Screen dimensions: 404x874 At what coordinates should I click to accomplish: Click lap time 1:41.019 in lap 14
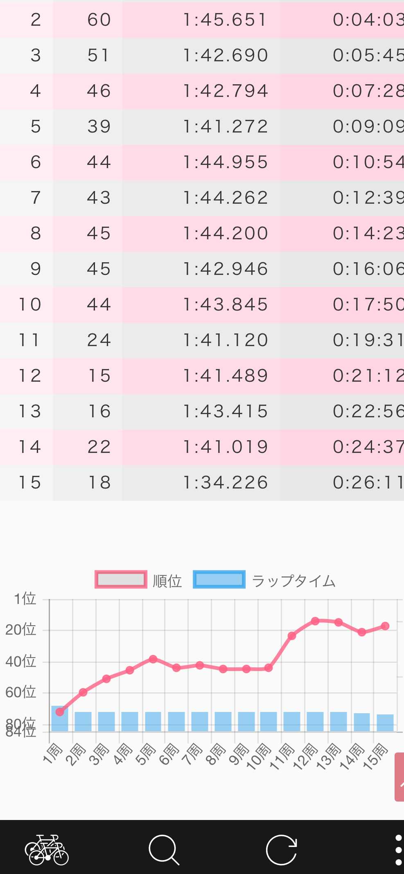coord(226,447)
